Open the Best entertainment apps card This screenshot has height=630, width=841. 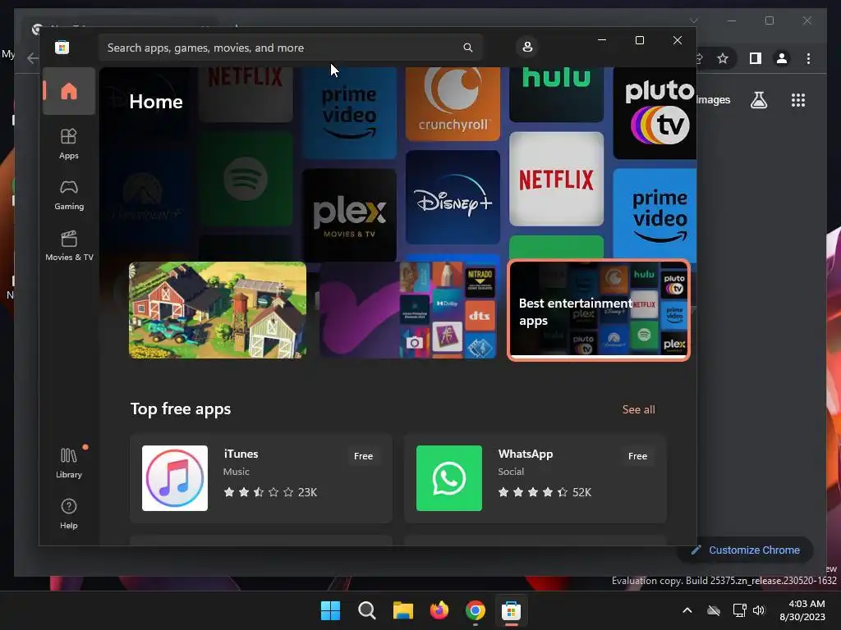(598, 310)
